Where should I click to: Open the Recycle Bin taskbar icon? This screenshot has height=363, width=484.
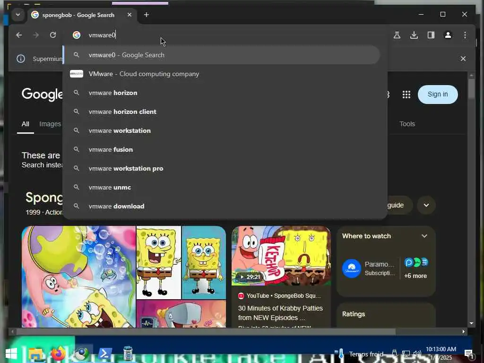[x=128, y=354]
